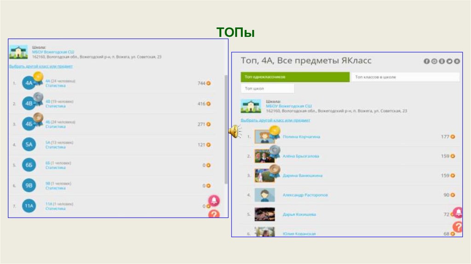The width and height of the screenshot is (471, 264).
Task: Click the score 744 for class 4А
Action: tap(201, 83)
